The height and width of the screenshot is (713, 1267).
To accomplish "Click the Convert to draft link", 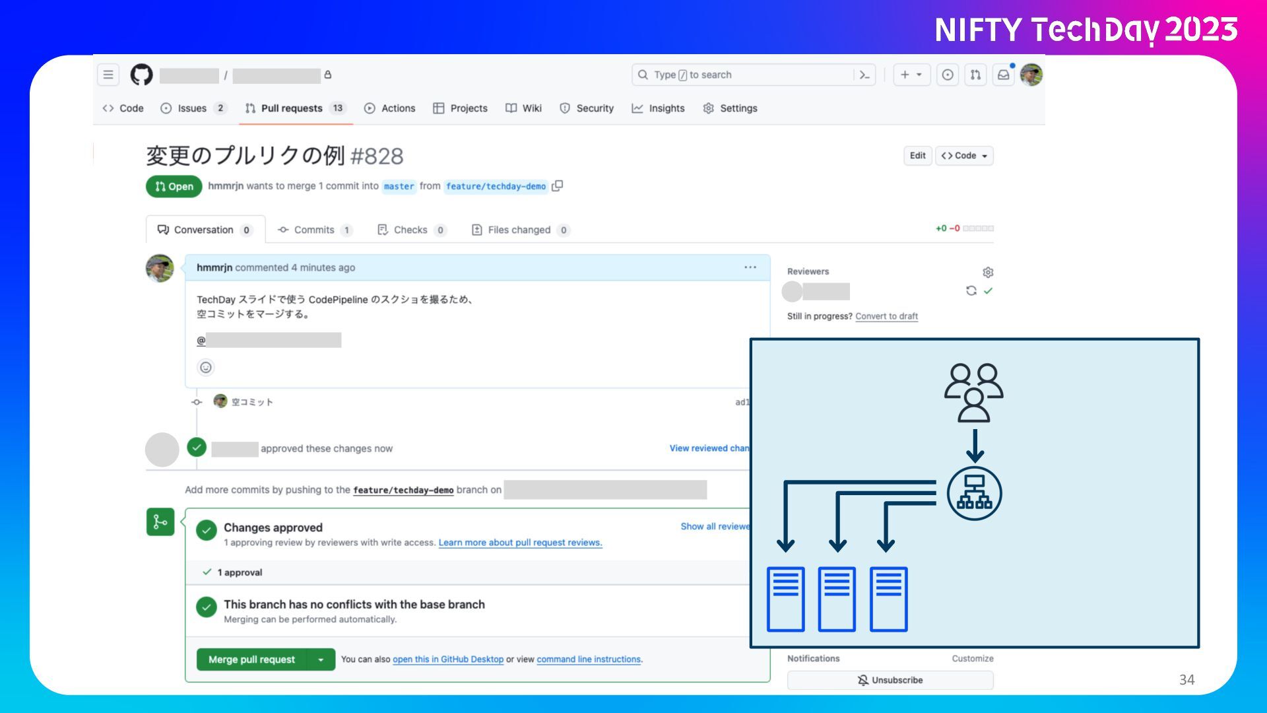I will [x=886, y=316].
